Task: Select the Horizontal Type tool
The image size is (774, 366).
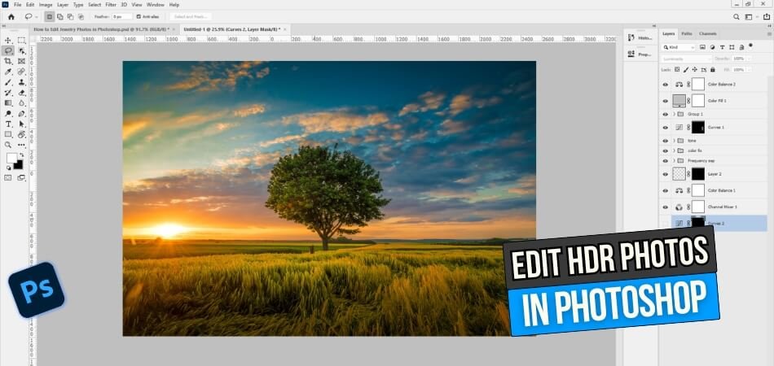Action: [8, 124]
